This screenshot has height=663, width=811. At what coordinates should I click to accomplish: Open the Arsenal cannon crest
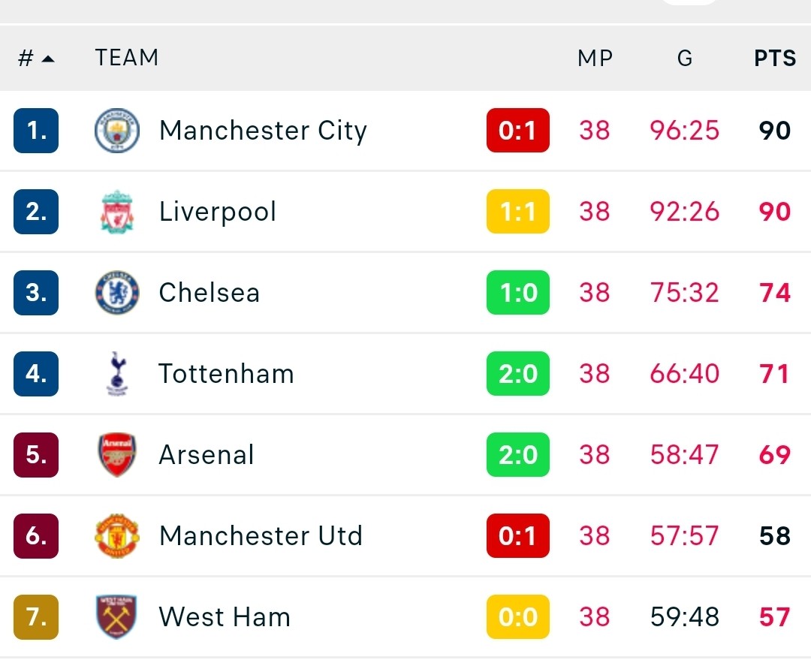pyautogui.click(x=117, y=454)
